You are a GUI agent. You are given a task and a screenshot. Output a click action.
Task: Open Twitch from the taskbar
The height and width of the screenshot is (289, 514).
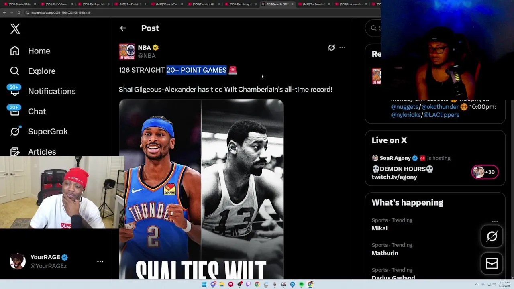[x=248, y=284]
